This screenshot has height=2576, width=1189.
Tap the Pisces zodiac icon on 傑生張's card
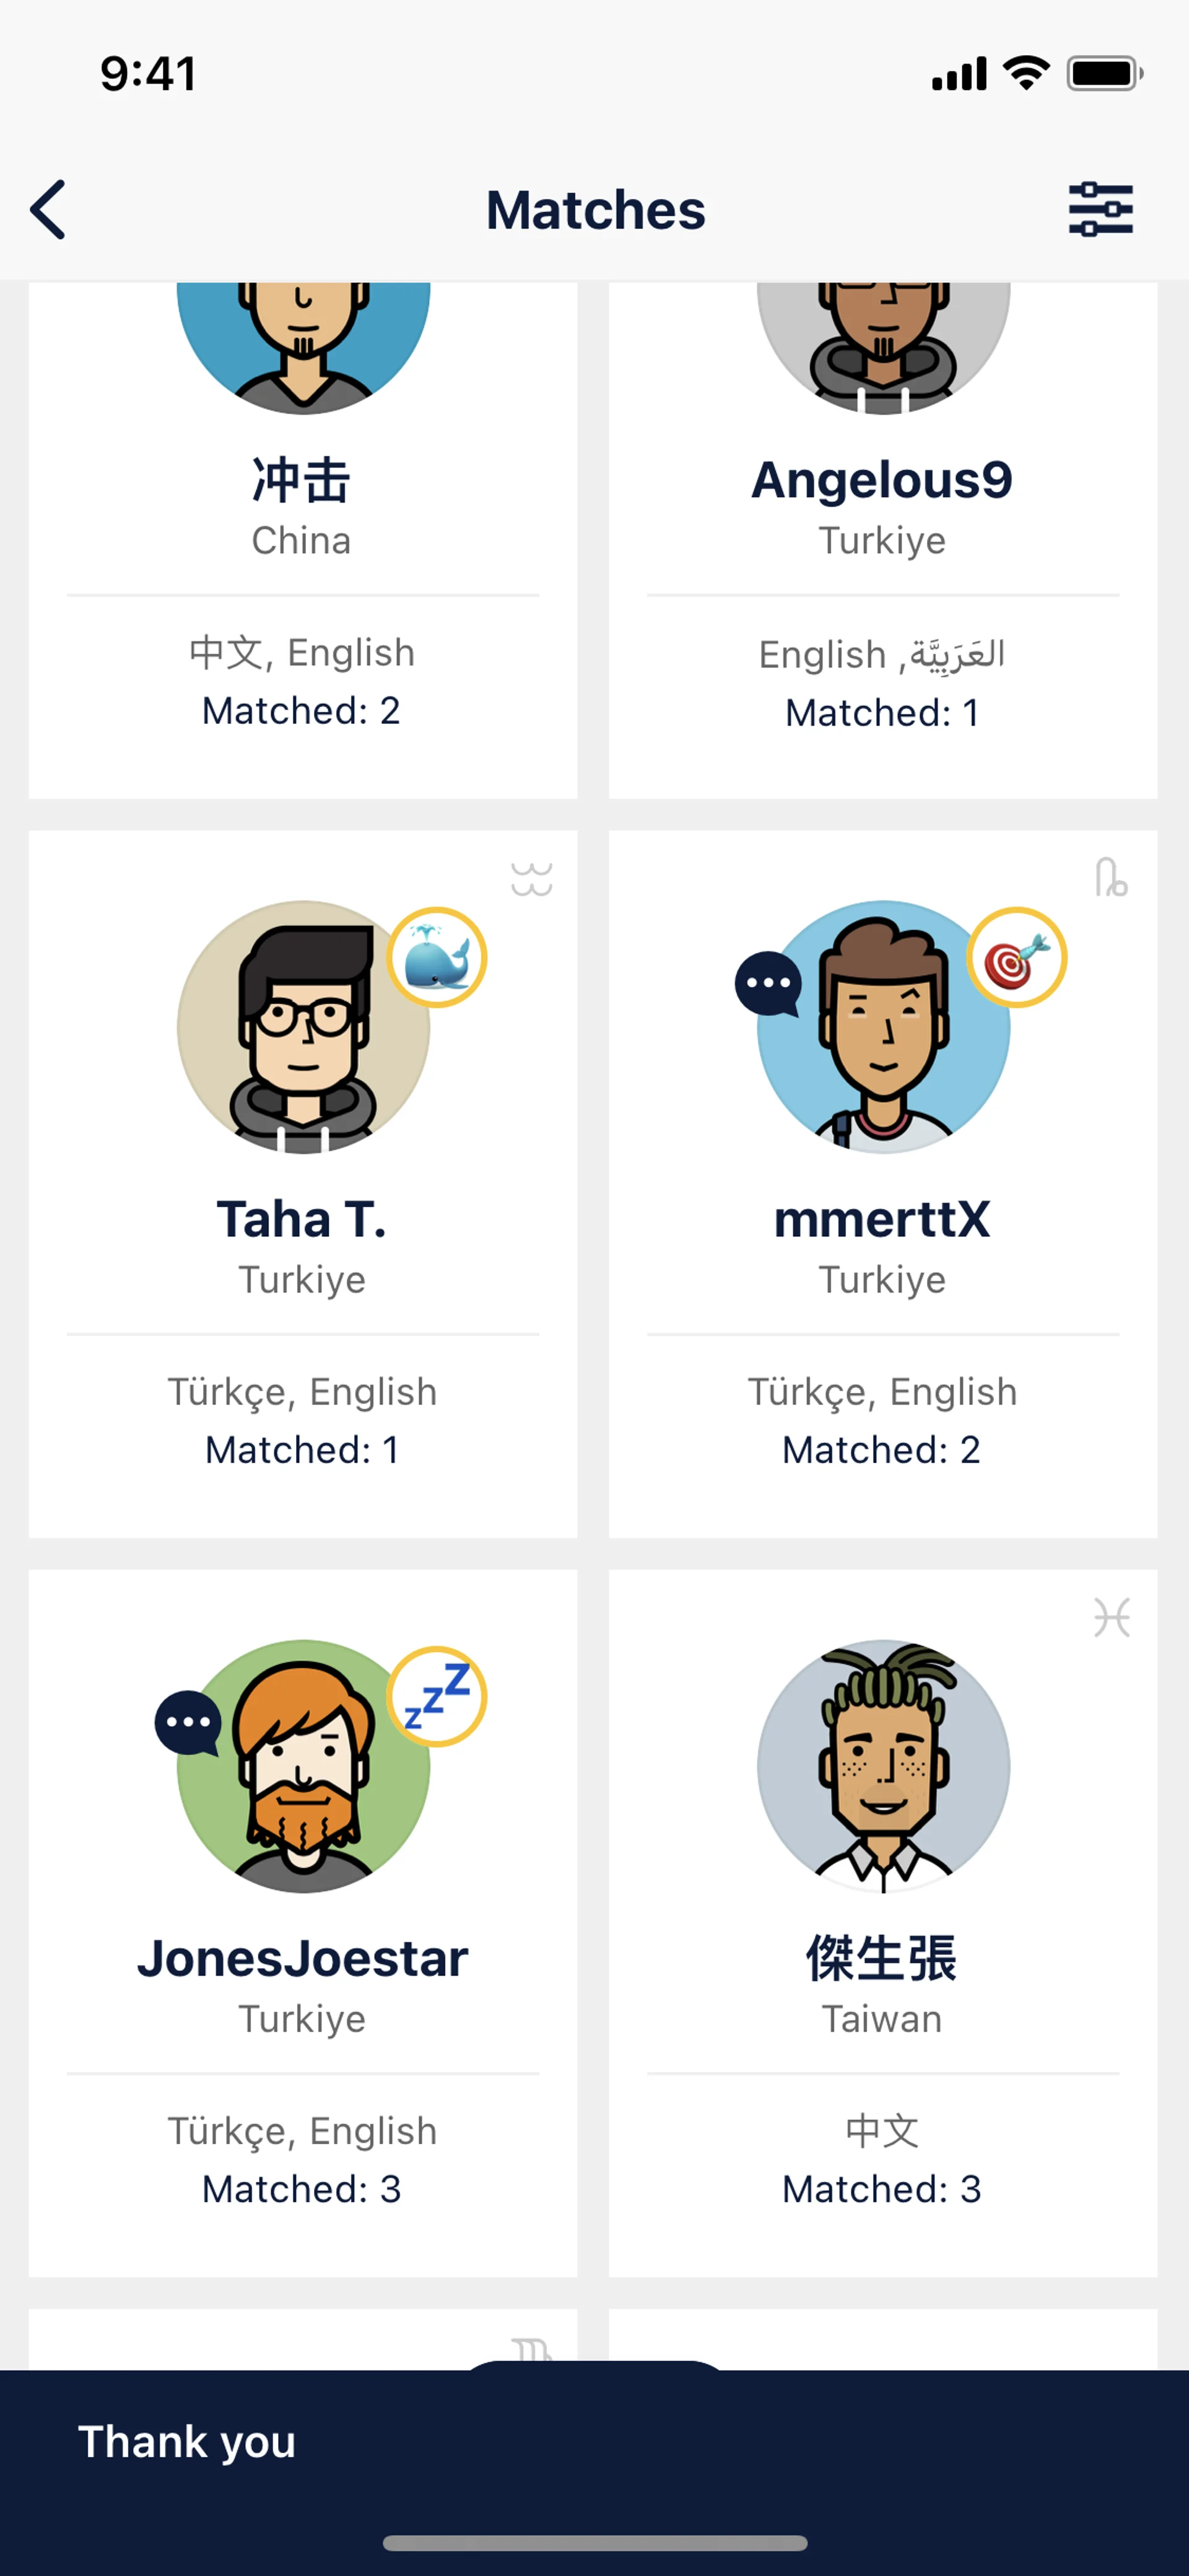pyautogui.click(x=1111, y=1617)
